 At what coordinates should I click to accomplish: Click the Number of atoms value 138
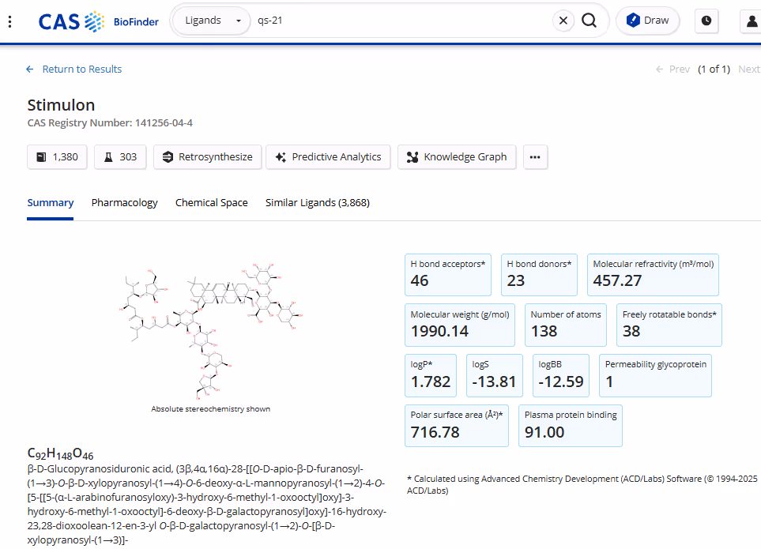tap(544, 331)
